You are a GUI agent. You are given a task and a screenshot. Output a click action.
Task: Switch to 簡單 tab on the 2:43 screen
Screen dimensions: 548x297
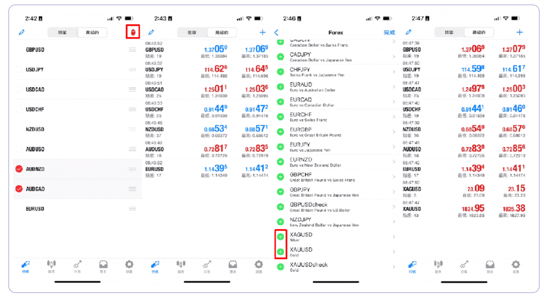click(192, 33)
